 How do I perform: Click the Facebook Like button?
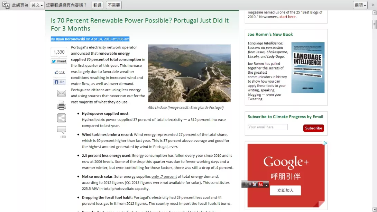[x=59, y=82]
